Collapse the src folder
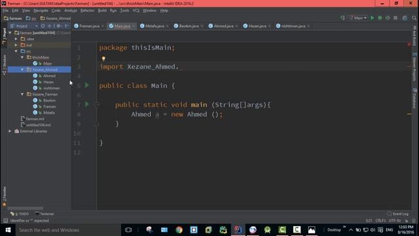The height and width of the screenshot is (236, 419). click(x=16, y=51)
